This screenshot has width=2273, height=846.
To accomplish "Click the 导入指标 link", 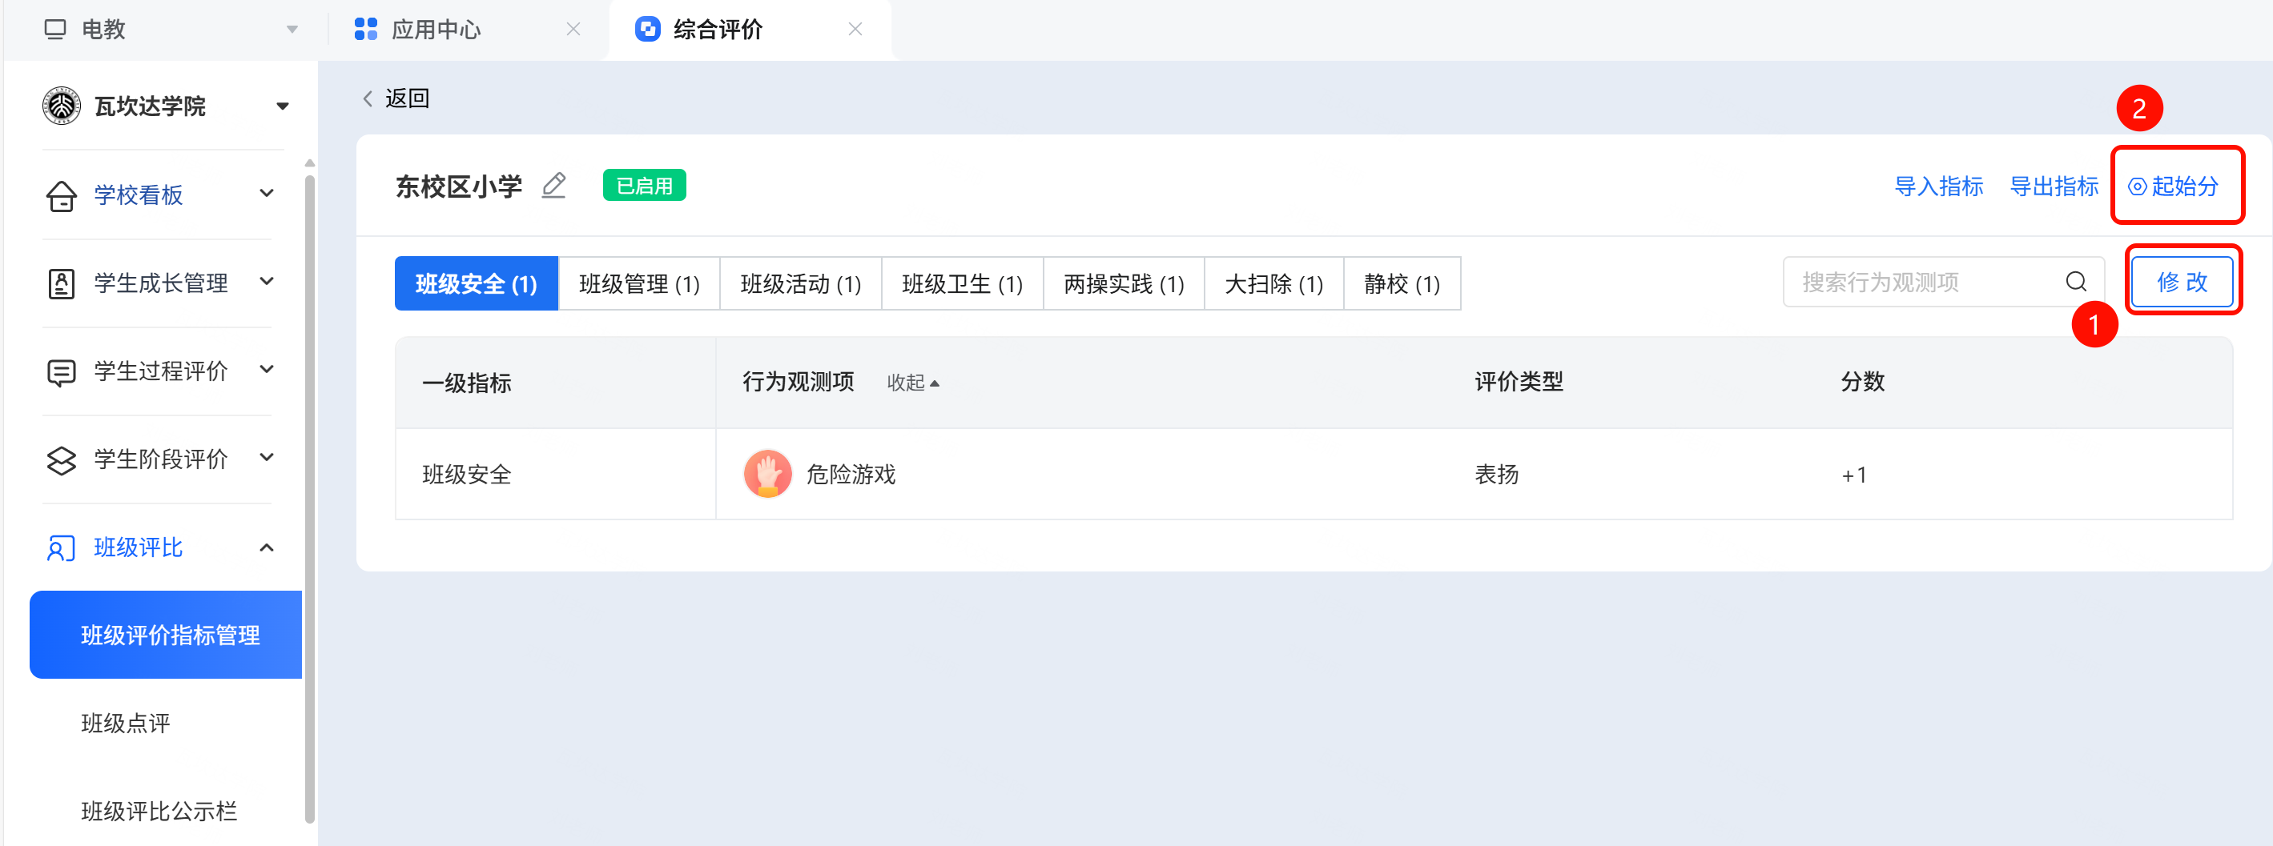I will (x=1938, y=186).
